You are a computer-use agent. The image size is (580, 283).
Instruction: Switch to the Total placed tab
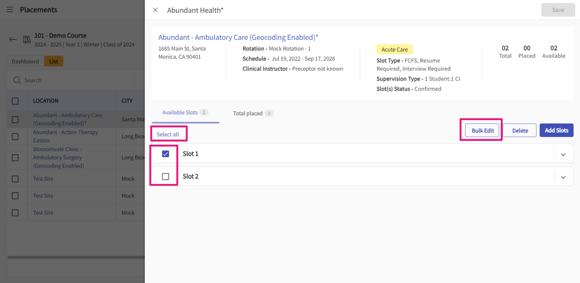248,113
